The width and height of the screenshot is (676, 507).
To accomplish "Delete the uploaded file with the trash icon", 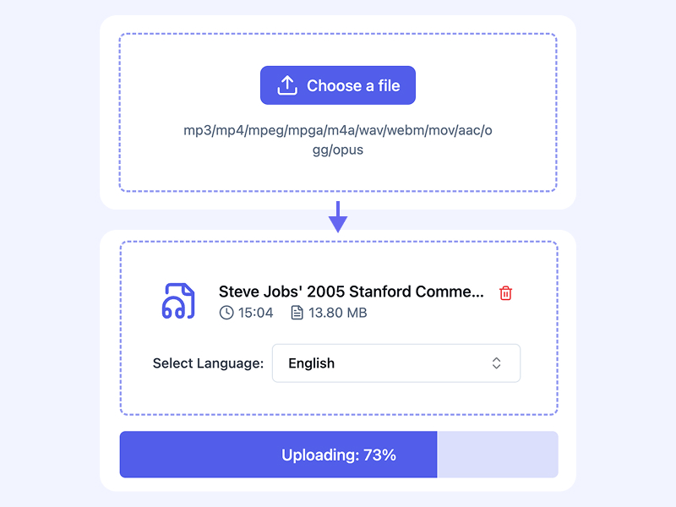I will pos(506,292).
